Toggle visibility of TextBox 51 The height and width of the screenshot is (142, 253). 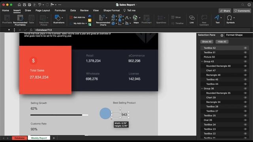(x=245, y=52)
